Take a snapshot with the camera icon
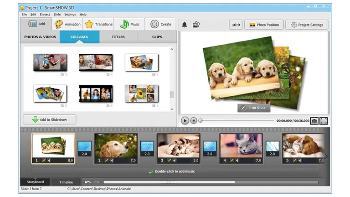350x197 pixels. (x=314, y=121)
